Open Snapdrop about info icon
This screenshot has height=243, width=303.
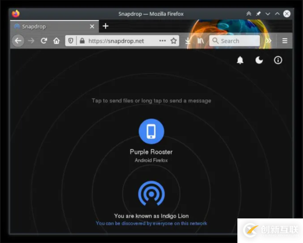278,60
